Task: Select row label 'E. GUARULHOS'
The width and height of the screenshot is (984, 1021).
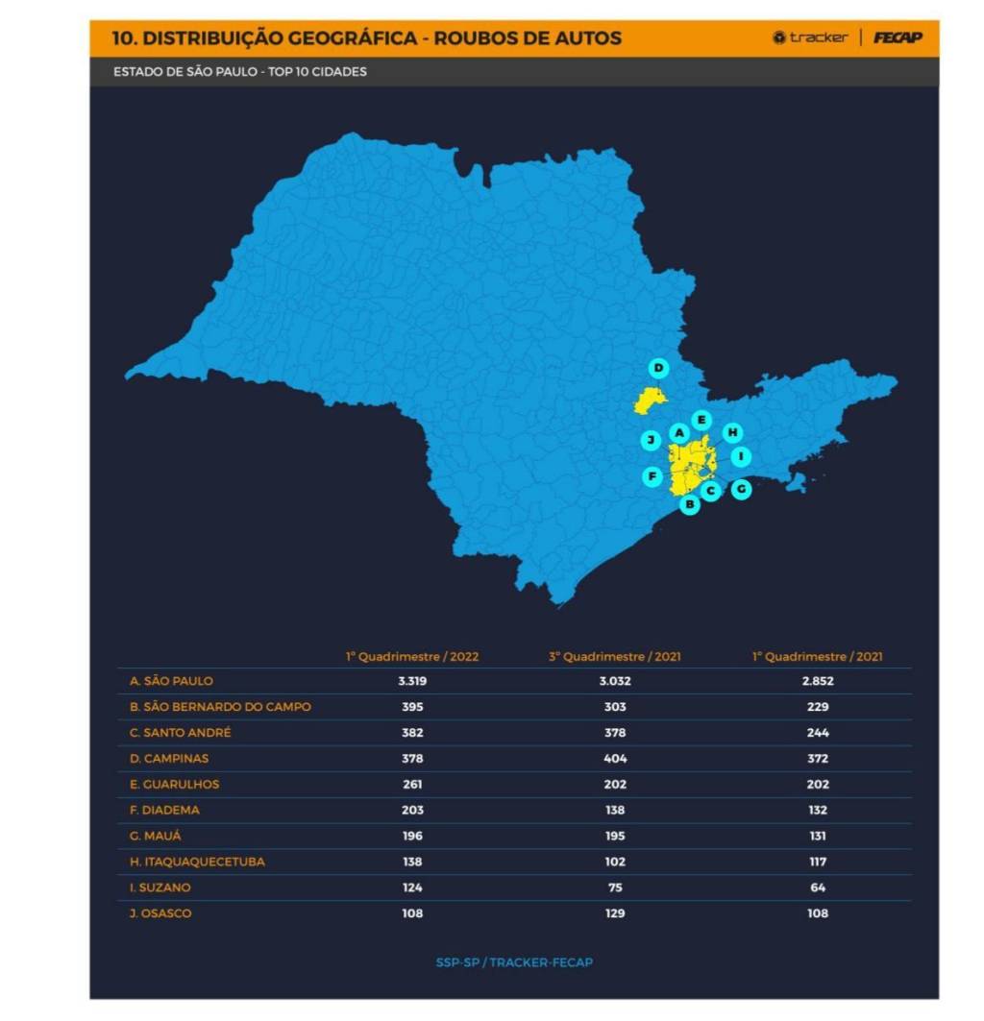Action: [175, 784]
